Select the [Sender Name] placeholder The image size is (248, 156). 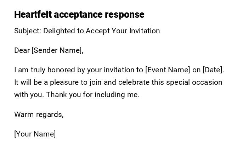click(x=57, y=50)
